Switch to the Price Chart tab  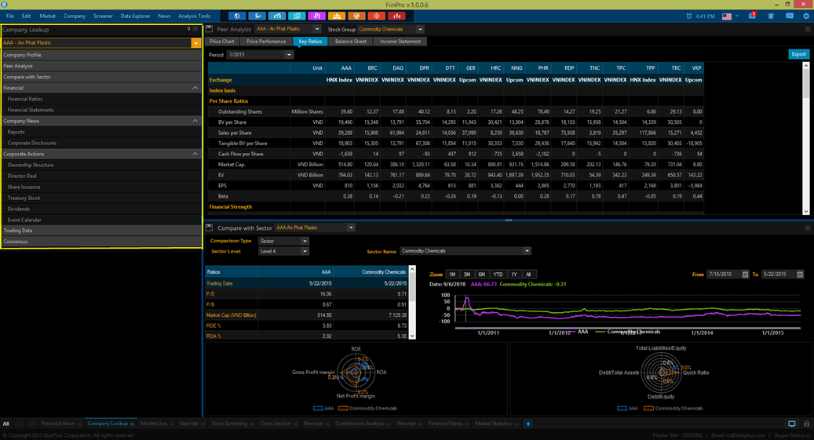pos(222,41)
